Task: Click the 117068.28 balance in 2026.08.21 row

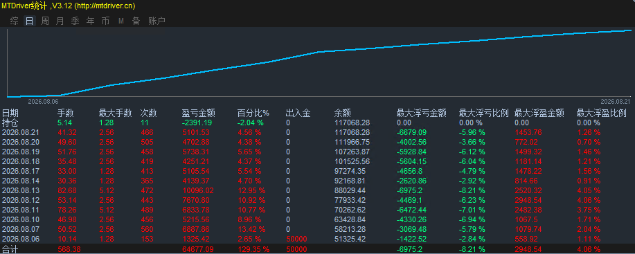Action: 352,132
